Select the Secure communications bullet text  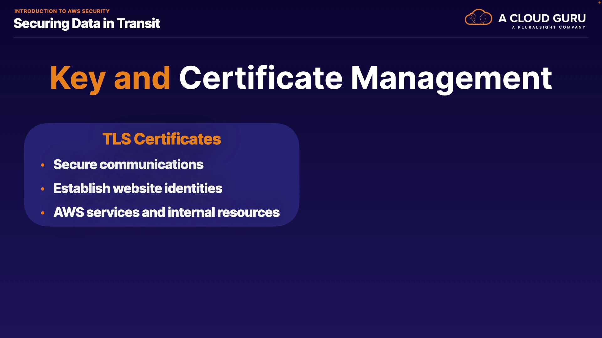(128, 165)
